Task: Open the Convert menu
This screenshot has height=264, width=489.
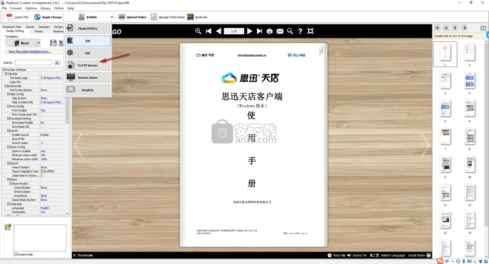Action: pyautogui.click(x=16, y=8)
